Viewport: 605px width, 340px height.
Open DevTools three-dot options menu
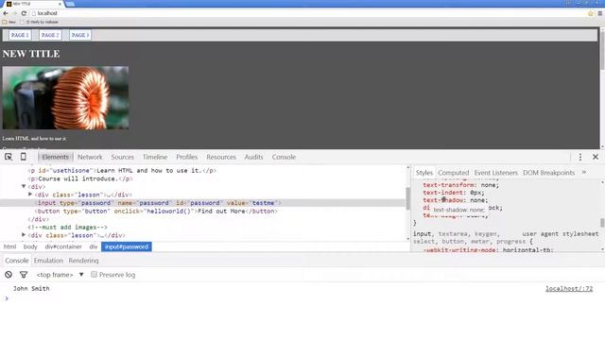580,157
